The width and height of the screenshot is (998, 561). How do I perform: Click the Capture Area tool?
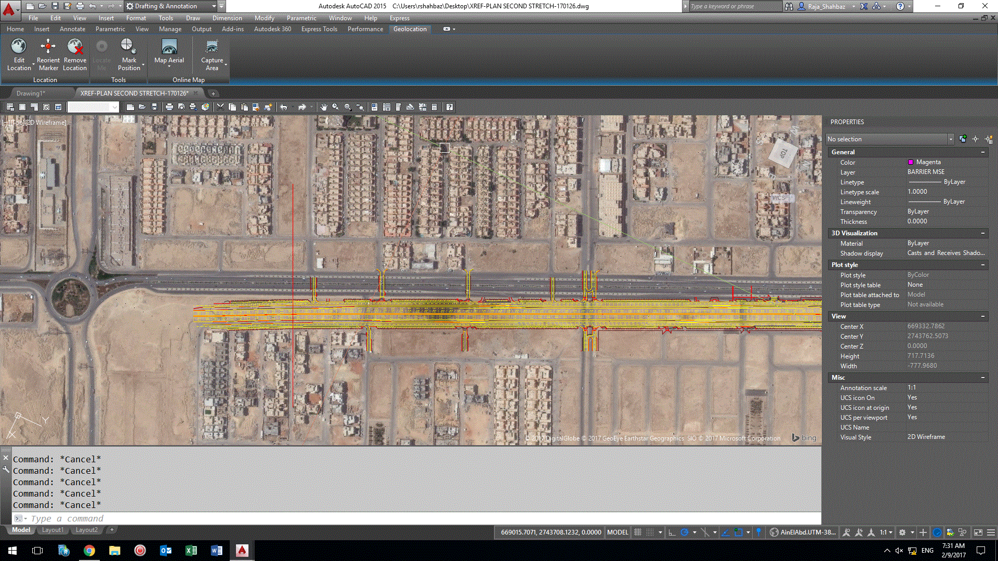pos(212,55)
